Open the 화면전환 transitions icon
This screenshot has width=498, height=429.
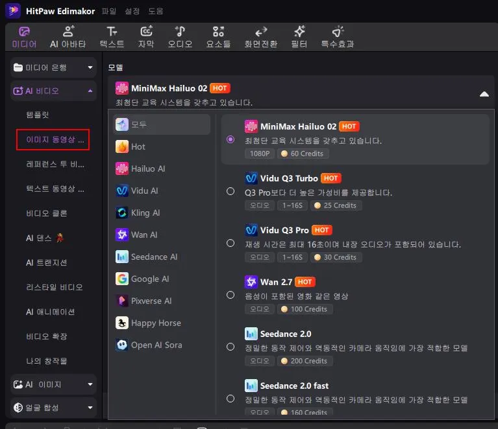(261, 32)
